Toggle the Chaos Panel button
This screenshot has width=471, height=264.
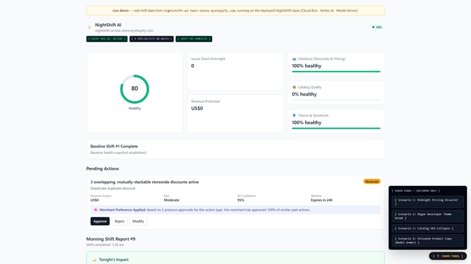coord(448,256)
